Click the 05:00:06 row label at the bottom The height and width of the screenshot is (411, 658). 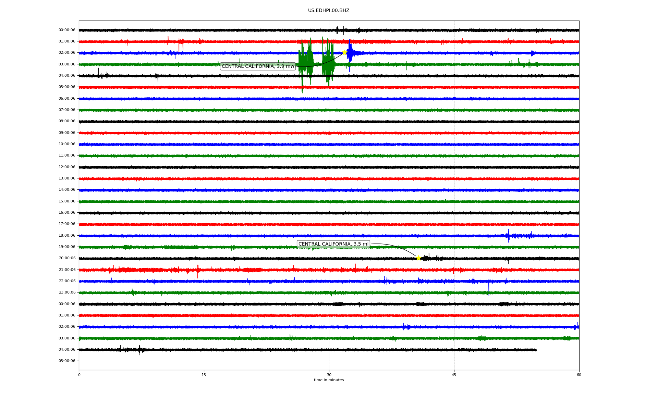[x=67, y=361]
